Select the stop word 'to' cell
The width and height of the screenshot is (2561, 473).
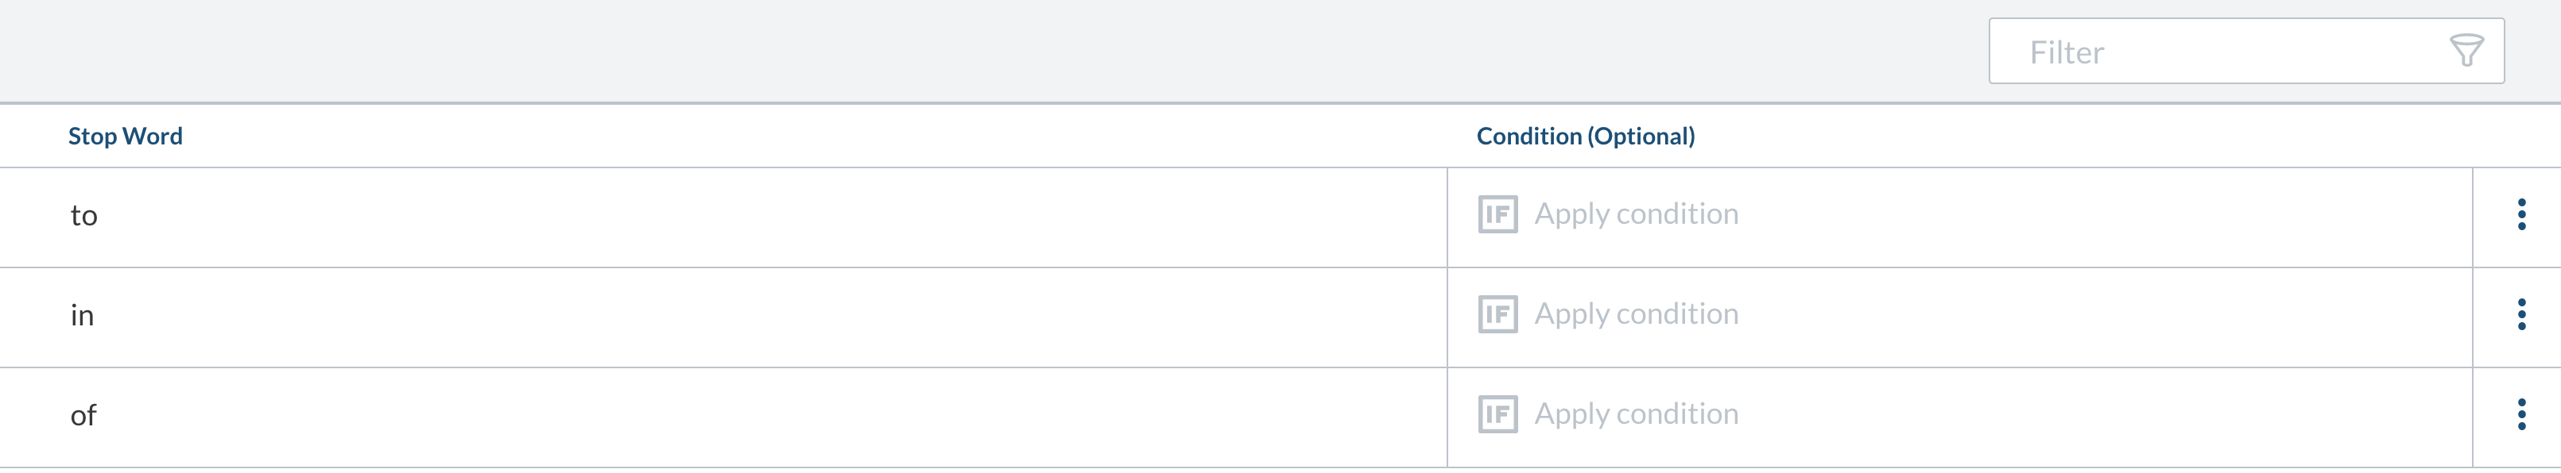coord(723,217)
